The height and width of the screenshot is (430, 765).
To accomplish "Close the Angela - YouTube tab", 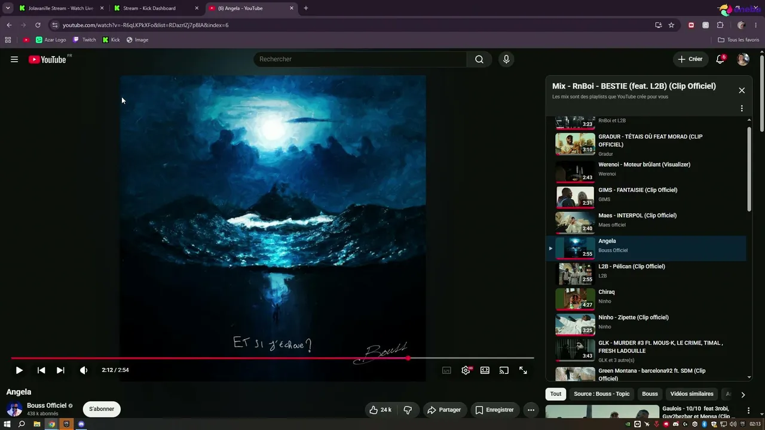I will tap(292, 8).
